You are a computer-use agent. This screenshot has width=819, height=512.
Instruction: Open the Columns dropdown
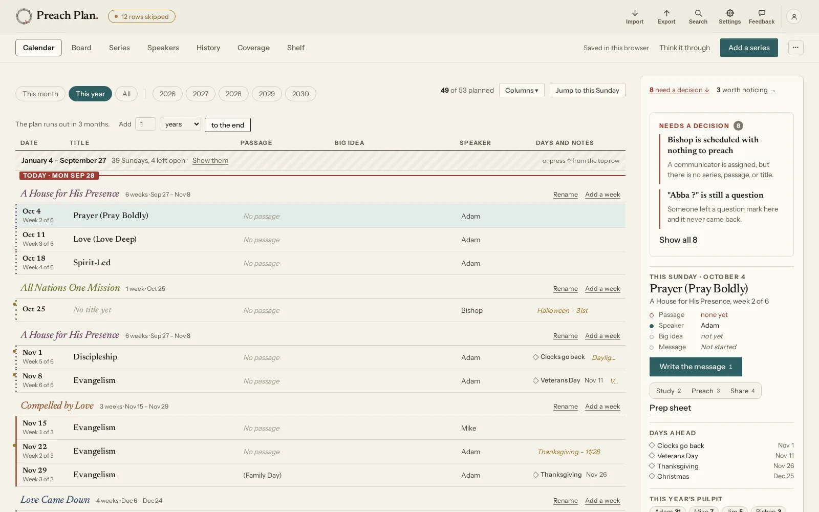[x=522, y=90]
